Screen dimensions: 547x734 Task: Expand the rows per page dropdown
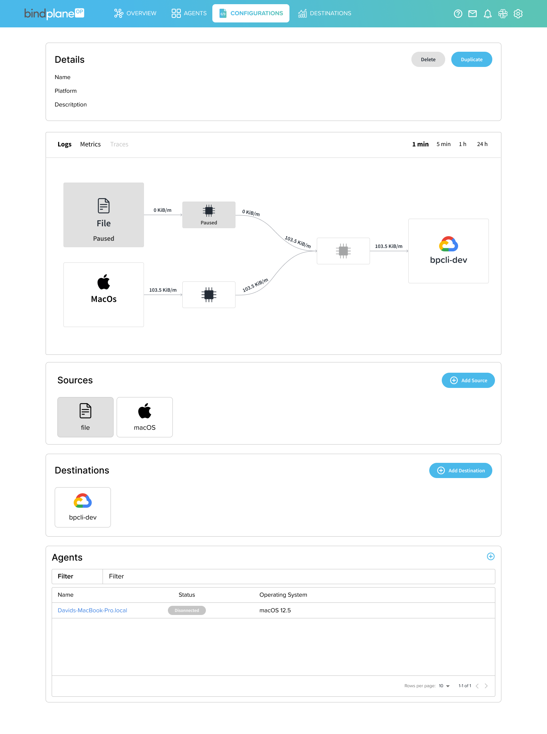coord(444,686)
